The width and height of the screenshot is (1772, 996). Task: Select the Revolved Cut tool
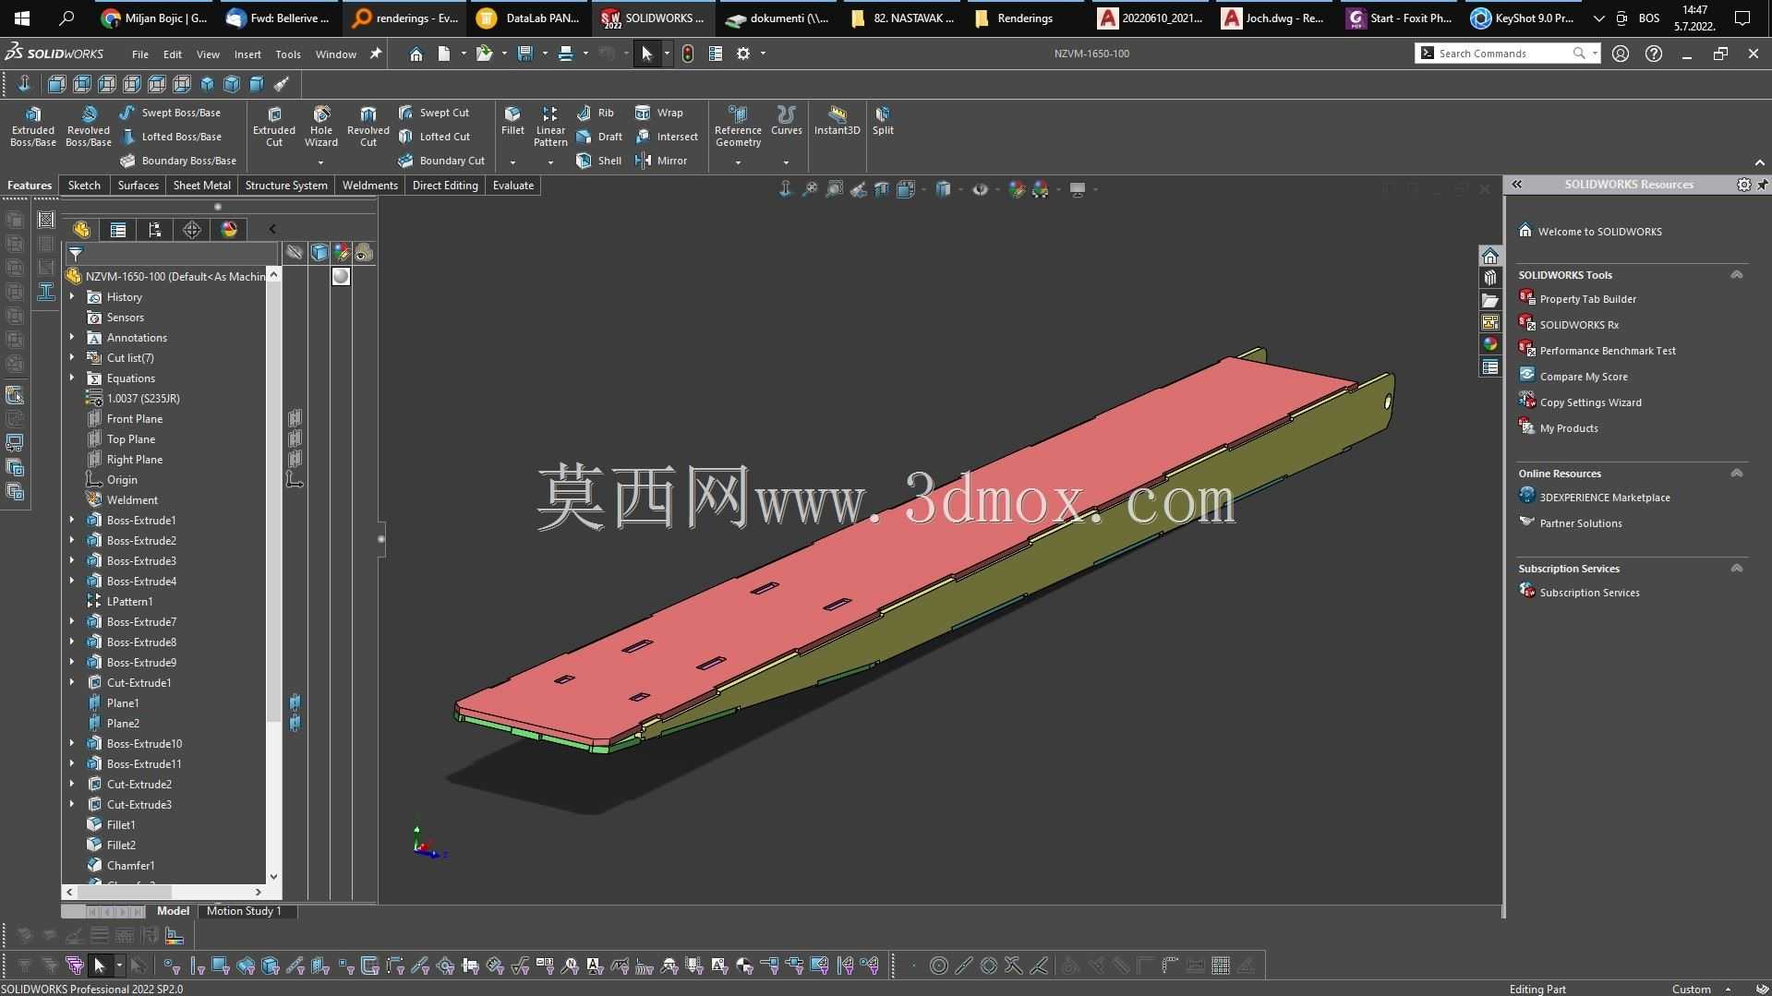coord(368,126)
